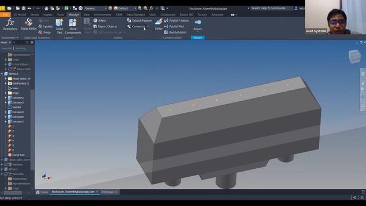Screen dimensions: 366x206
Task: Expand the Extrusion2 feature node
Action: (6, 98)
